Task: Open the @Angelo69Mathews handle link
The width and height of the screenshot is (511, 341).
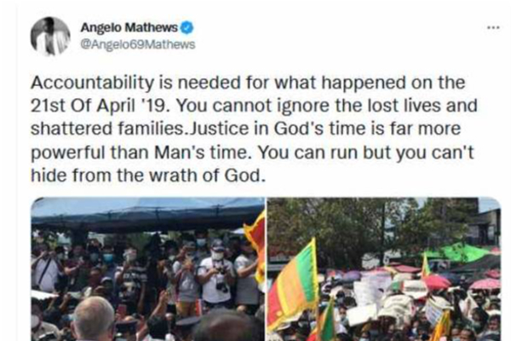Action: (137, 44)
